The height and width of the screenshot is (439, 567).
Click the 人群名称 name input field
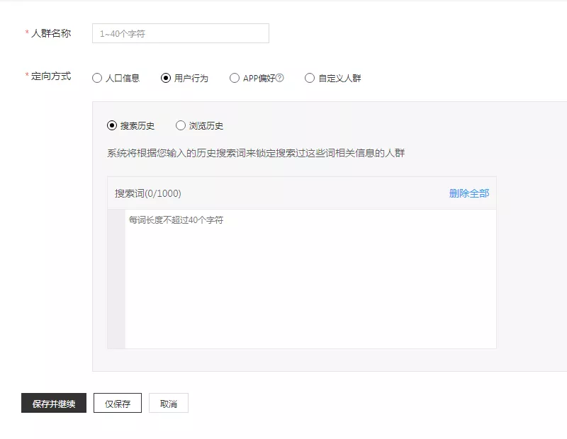(181, 33)
